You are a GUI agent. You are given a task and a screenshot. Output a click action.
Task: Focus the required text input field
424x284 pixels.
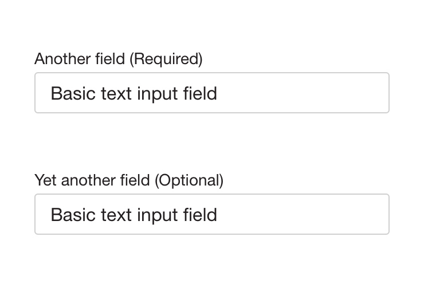point(211,93)
